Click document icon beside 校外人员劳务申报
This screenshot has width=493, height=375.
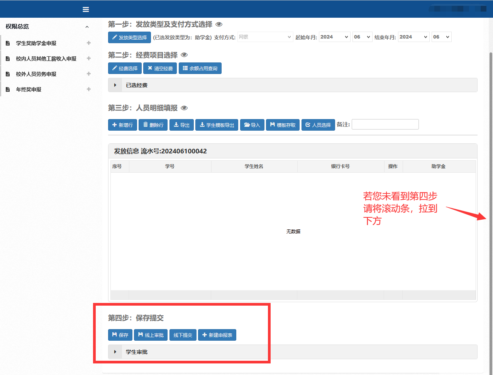(8, 74)
